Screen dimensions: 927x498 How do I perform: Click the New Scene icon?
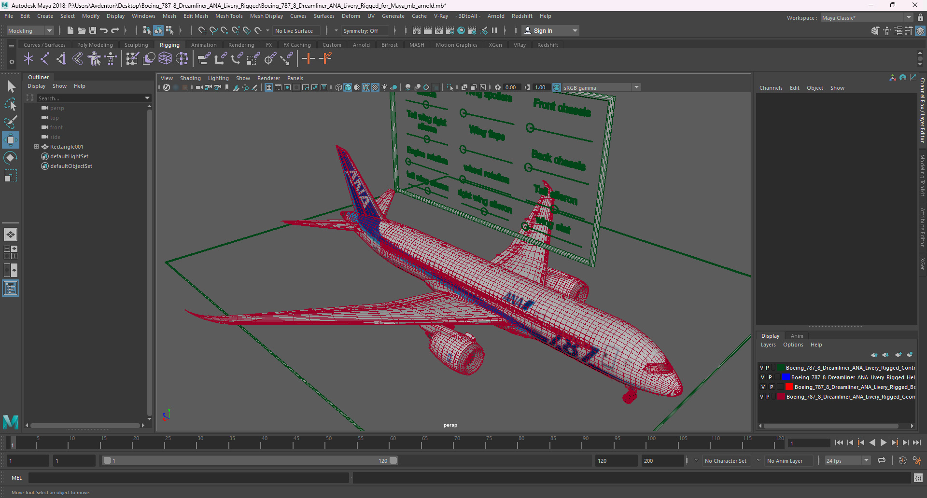click(70, 30)
